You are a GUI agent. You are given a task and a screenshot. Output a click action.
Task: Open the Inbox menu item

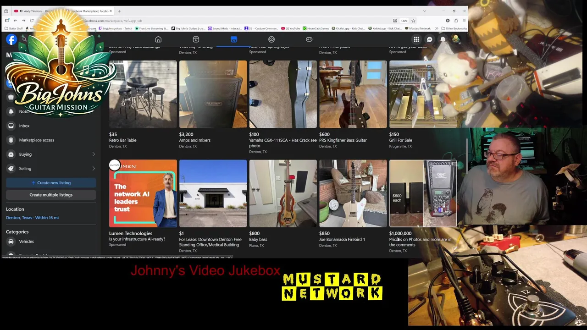point(51,126)
